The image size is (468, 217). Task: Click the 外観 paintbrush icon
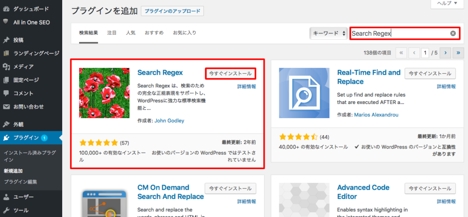click(6, 124)
